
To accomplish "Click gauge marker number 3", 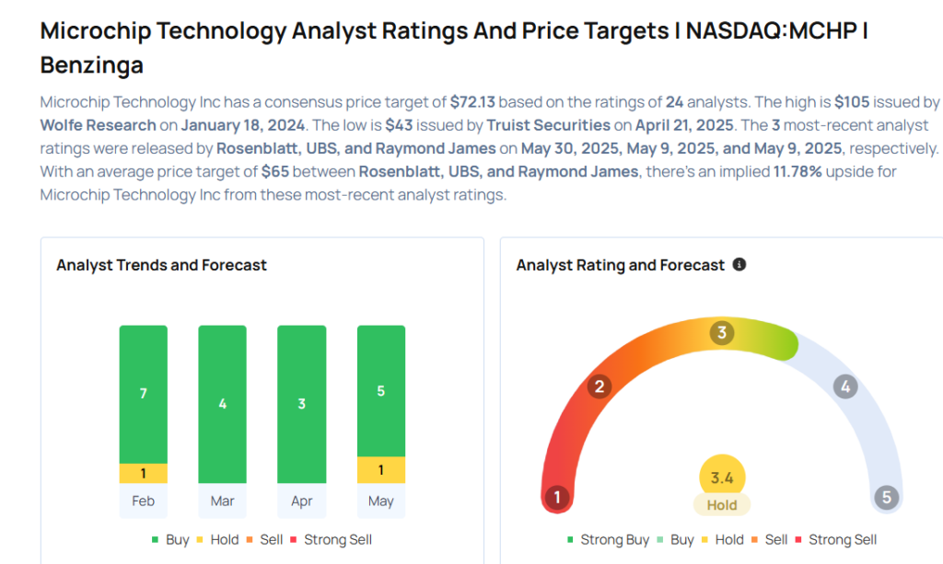I will click(722, 333).
